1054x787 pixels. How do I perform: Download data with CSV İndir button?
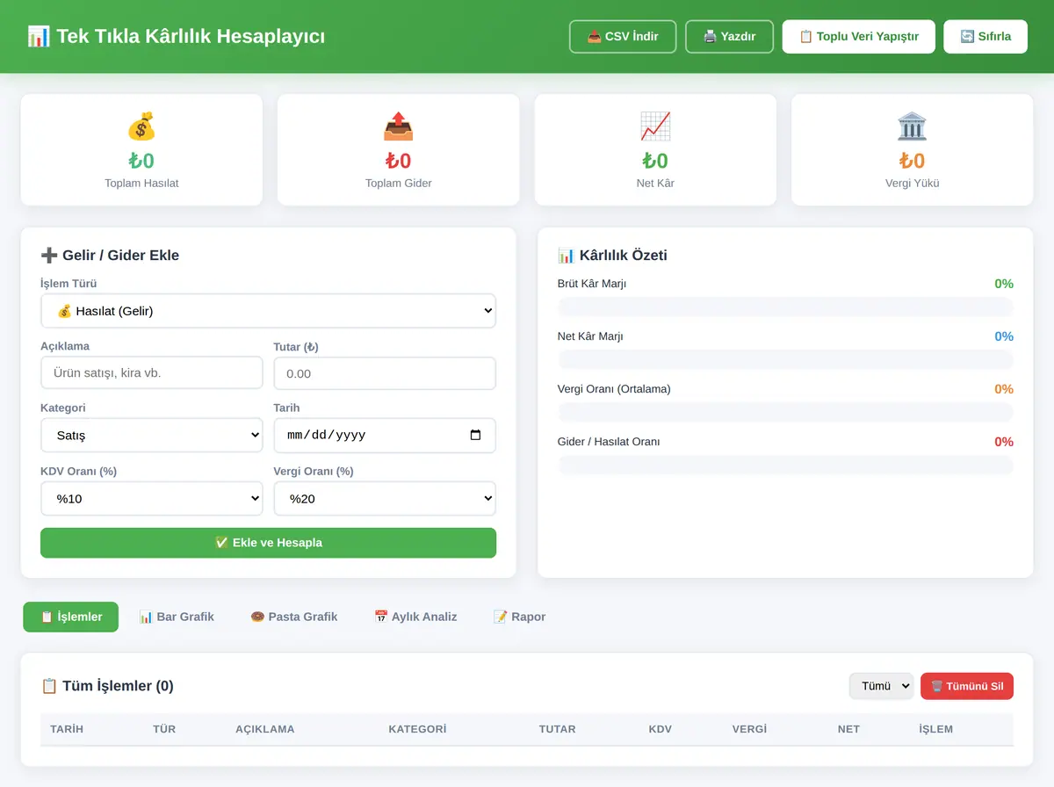coord(623,37)
